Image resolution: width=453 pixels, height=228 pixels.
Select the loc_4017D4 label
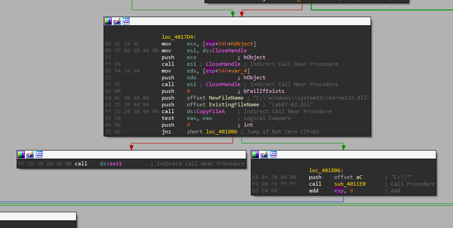click(x=180, y=37)
